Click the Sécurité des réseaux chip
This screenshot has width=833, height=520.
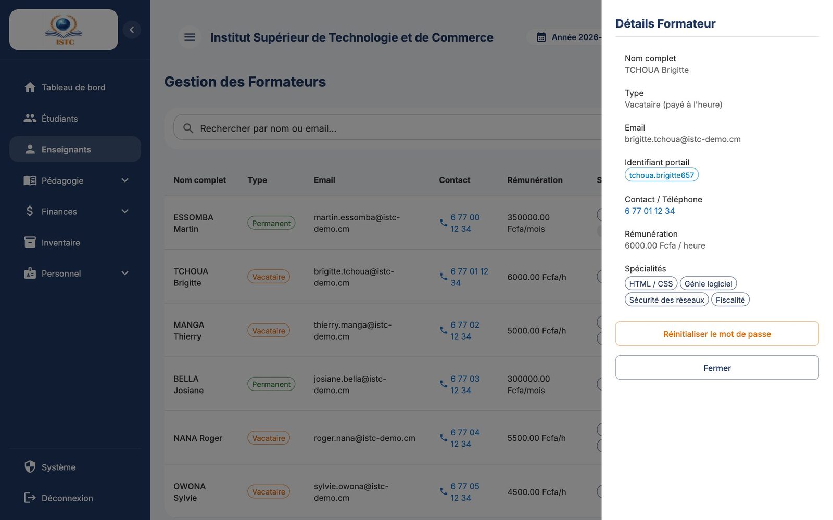click(x=666, y=300)
